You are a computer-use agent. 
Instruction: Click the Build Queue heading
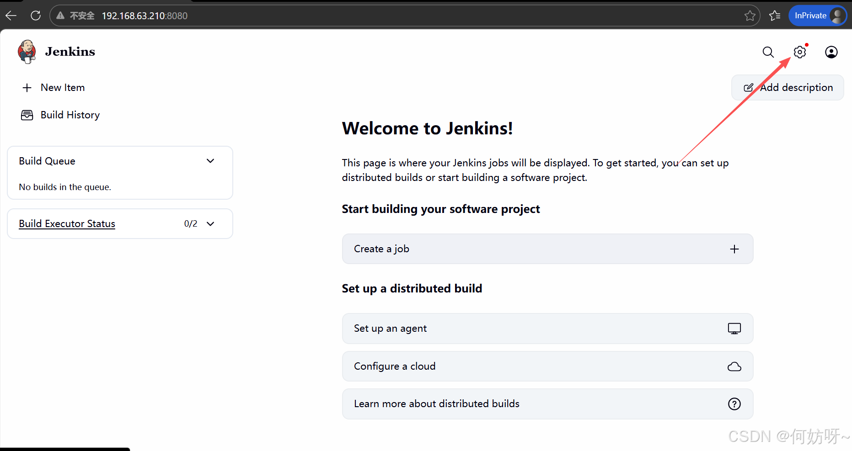click(47, 161)
